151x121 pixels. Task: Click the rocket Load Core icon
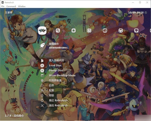42,45
